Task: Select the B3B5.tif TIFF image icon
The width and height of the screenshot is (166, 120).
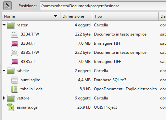Action: [x=15, y=62]
